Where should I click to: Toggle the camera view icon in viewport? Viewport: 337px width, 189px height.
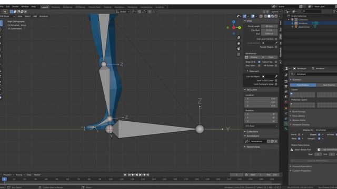pyautogui.click(x=239, y=49)
